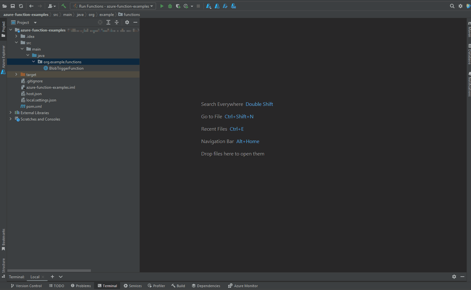
Task: Open the Bookmarks sidebar tab
Action: tap(3, 239)
